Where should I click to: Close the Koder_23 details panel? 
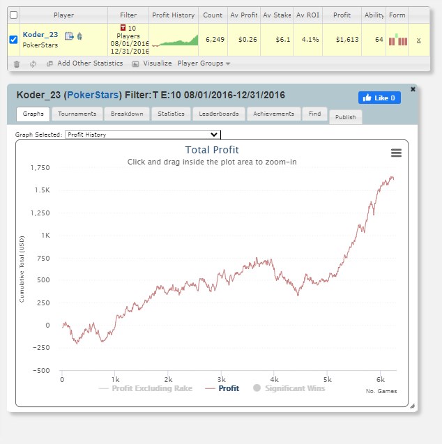(413, 89)
